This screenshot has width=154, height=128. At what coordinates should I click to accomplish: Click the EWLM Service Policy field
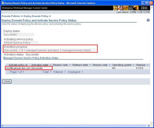click(21, 42)
